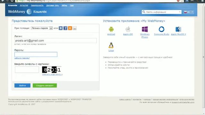
Task: Open the Apple MacOS X download link
Action: [x=178, y=34]
